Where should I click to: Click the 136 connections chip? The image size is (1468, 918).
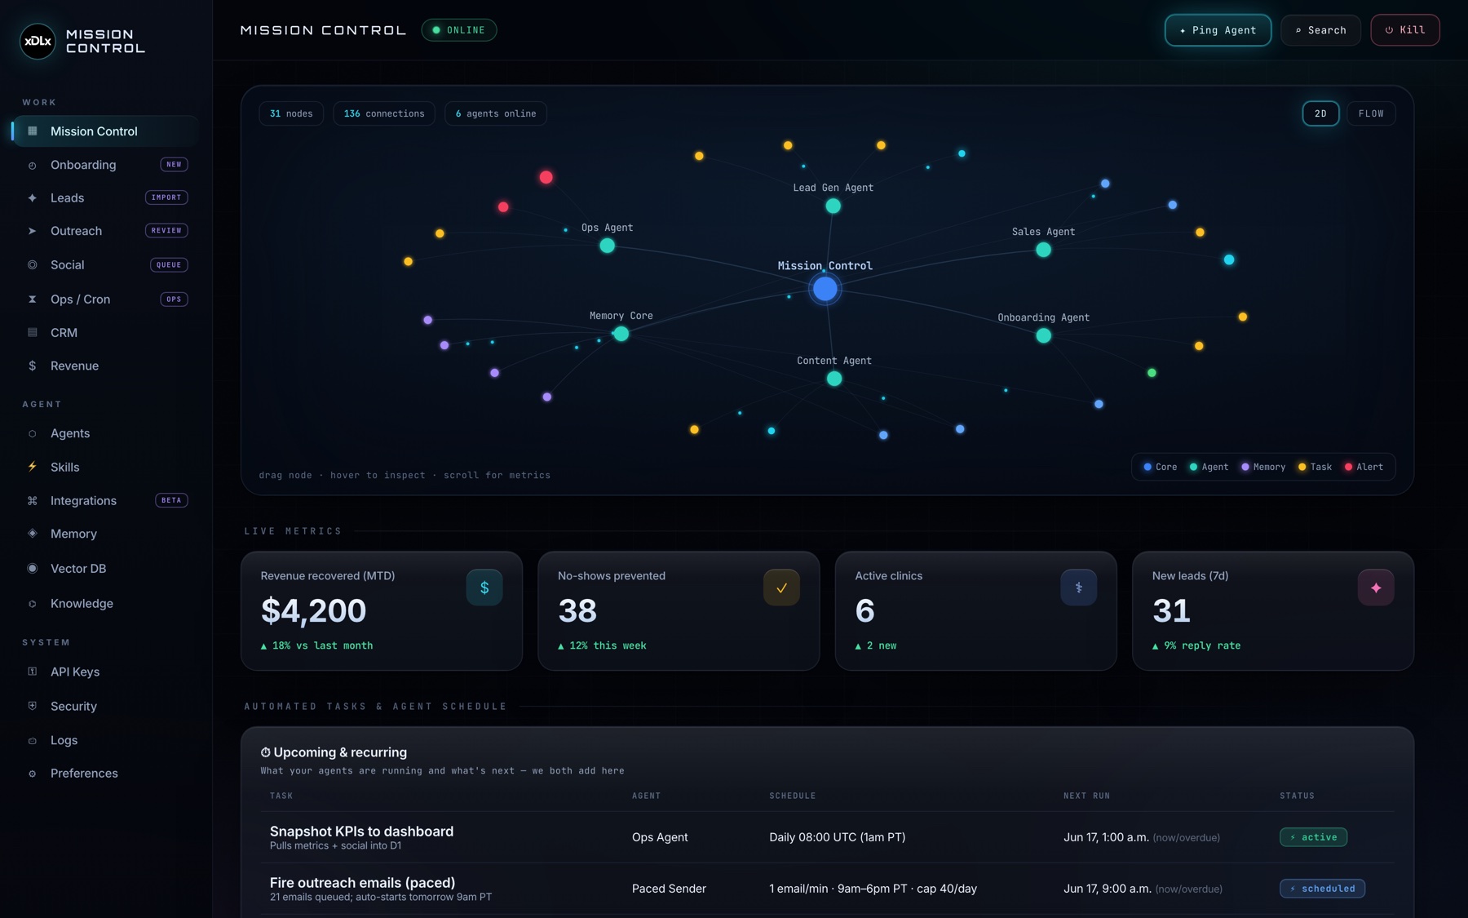384,113
